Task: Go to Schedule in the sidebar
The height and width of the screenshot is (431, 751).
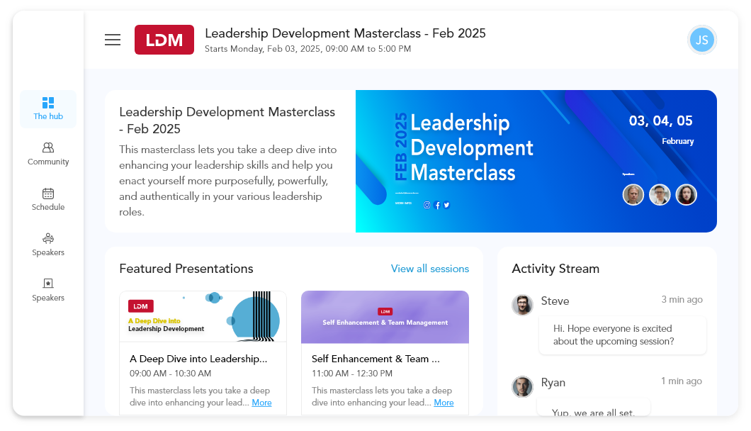Action: point(48,199)
